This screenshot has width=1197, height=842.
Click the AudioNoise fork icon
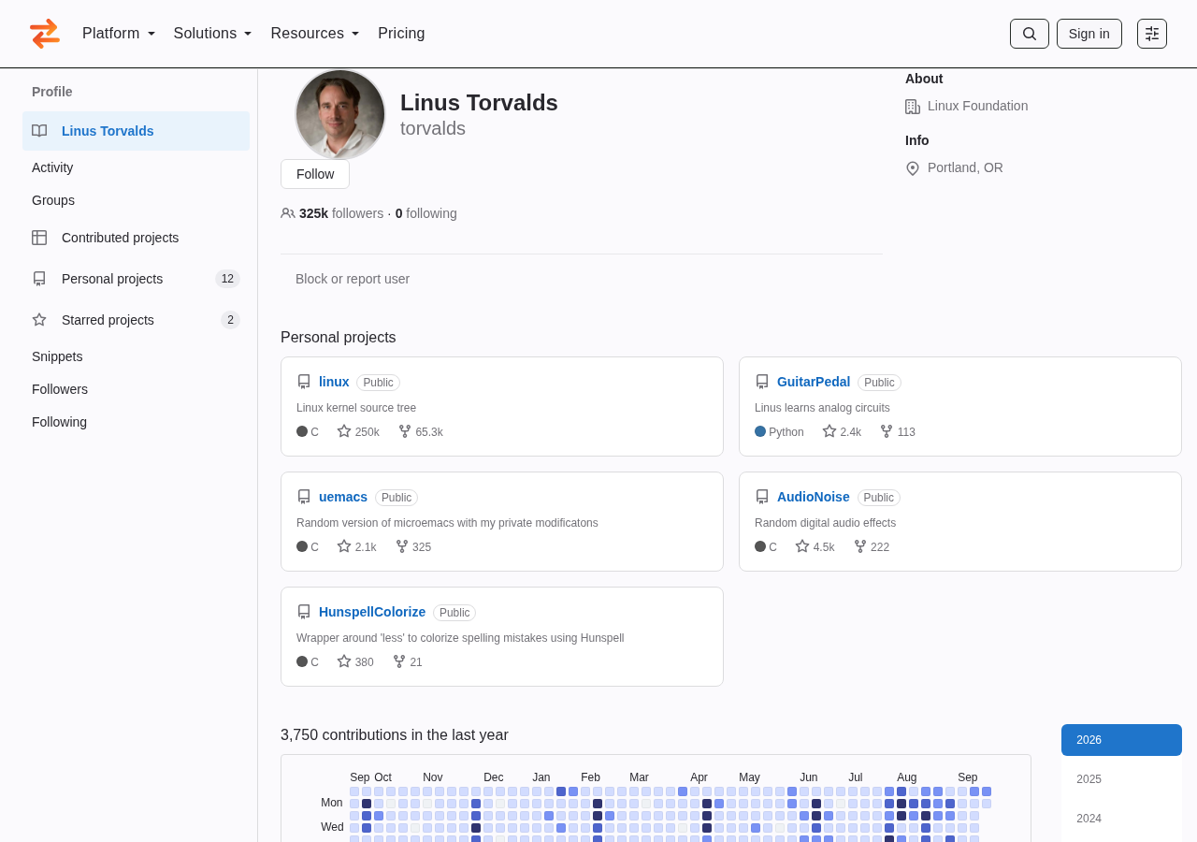point(860,546)
